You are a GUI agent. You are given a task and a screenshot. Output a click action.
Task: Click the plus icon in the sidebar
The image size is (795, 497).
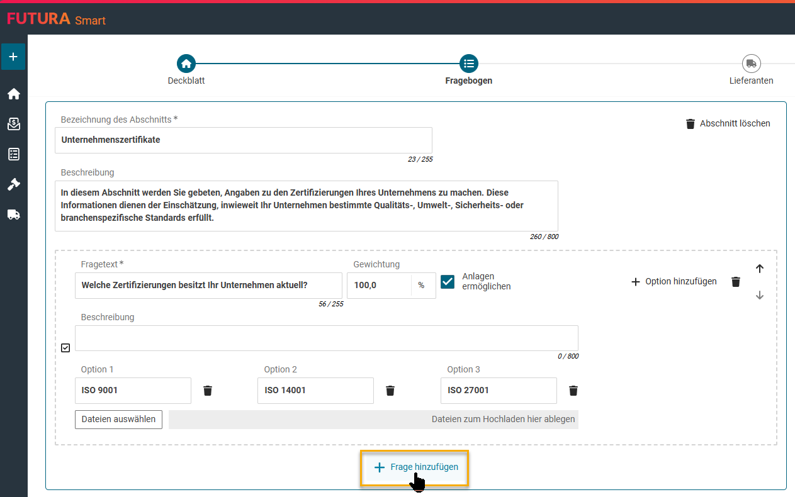click(x=13, y=57)
